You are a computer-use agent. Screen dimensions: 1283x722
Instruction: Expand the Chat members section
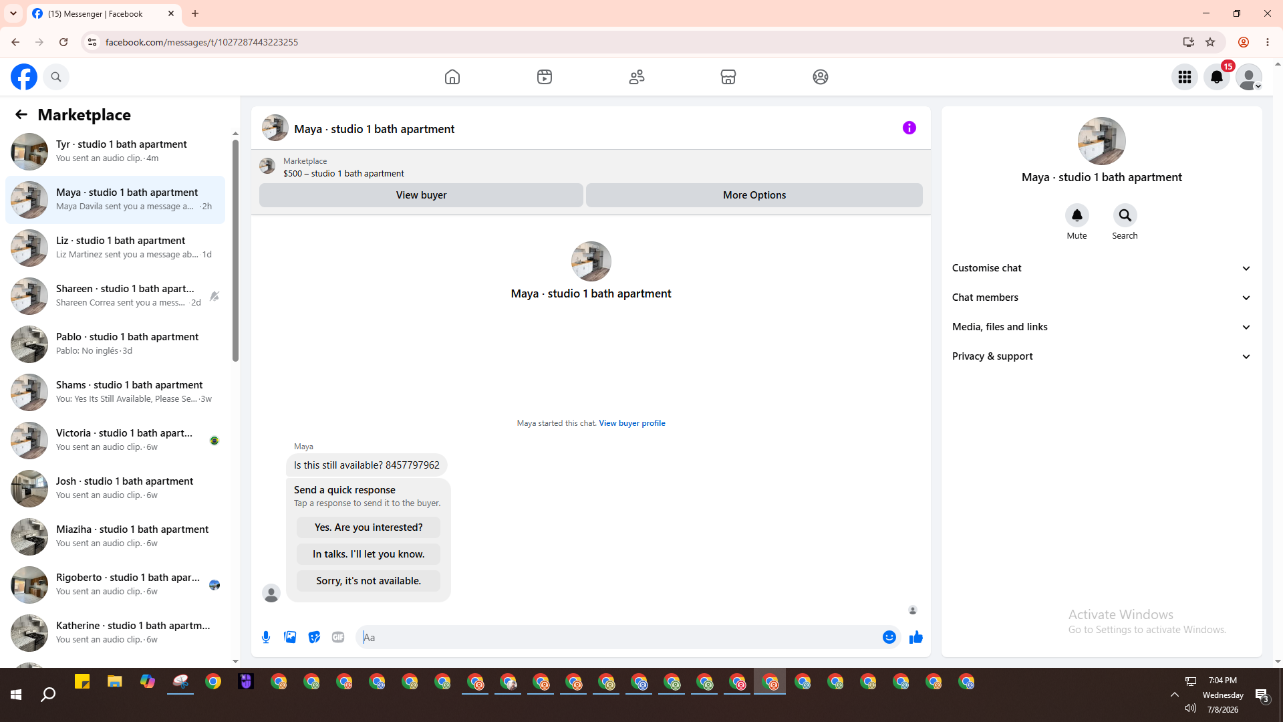(1101, 297)
